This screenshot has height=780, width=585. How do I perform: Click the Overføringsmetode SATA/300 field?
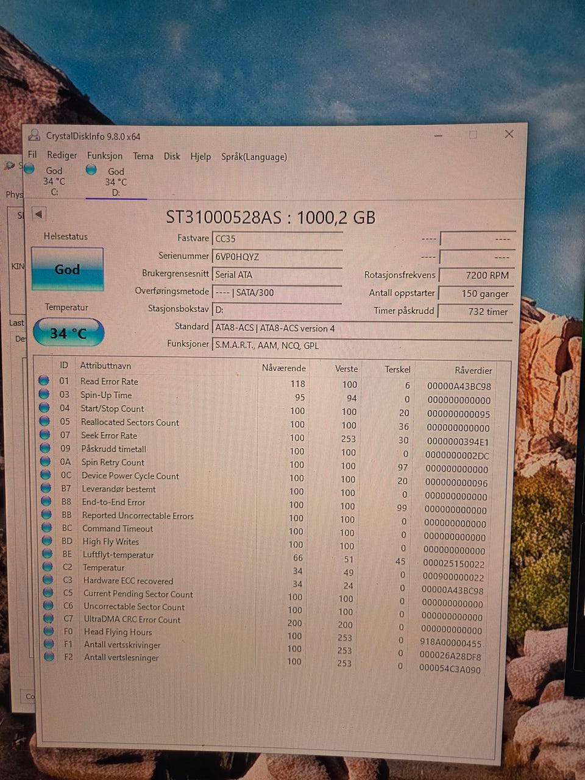(277, 292)
